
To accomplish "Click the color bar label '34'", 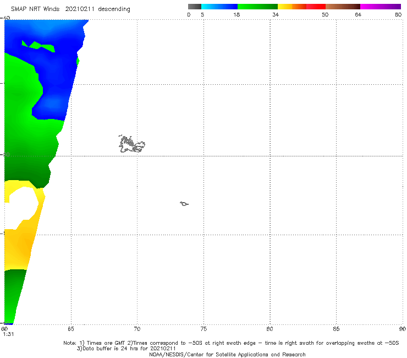I will (276, 14).
